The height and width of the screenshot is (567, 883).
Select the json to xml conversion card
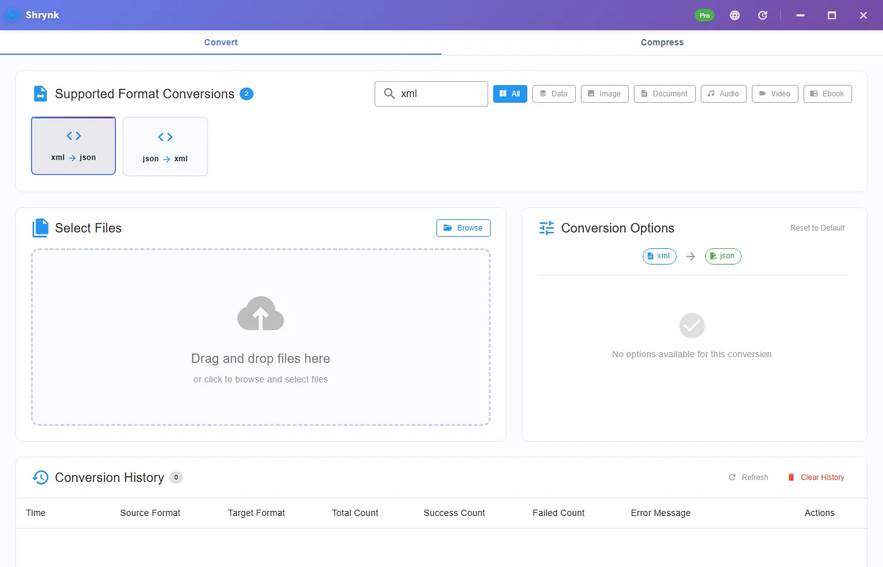165,146
